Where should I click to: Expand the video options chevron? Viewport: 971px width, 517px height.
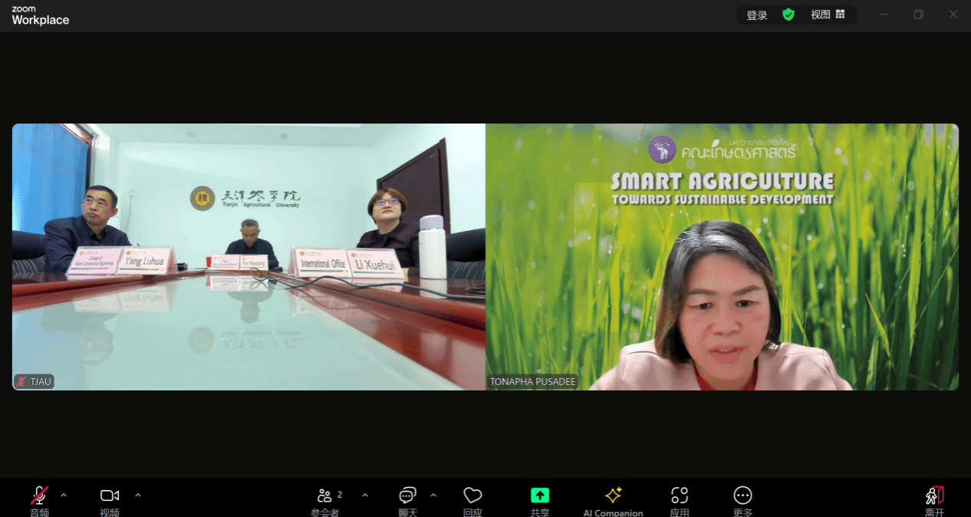138,495
